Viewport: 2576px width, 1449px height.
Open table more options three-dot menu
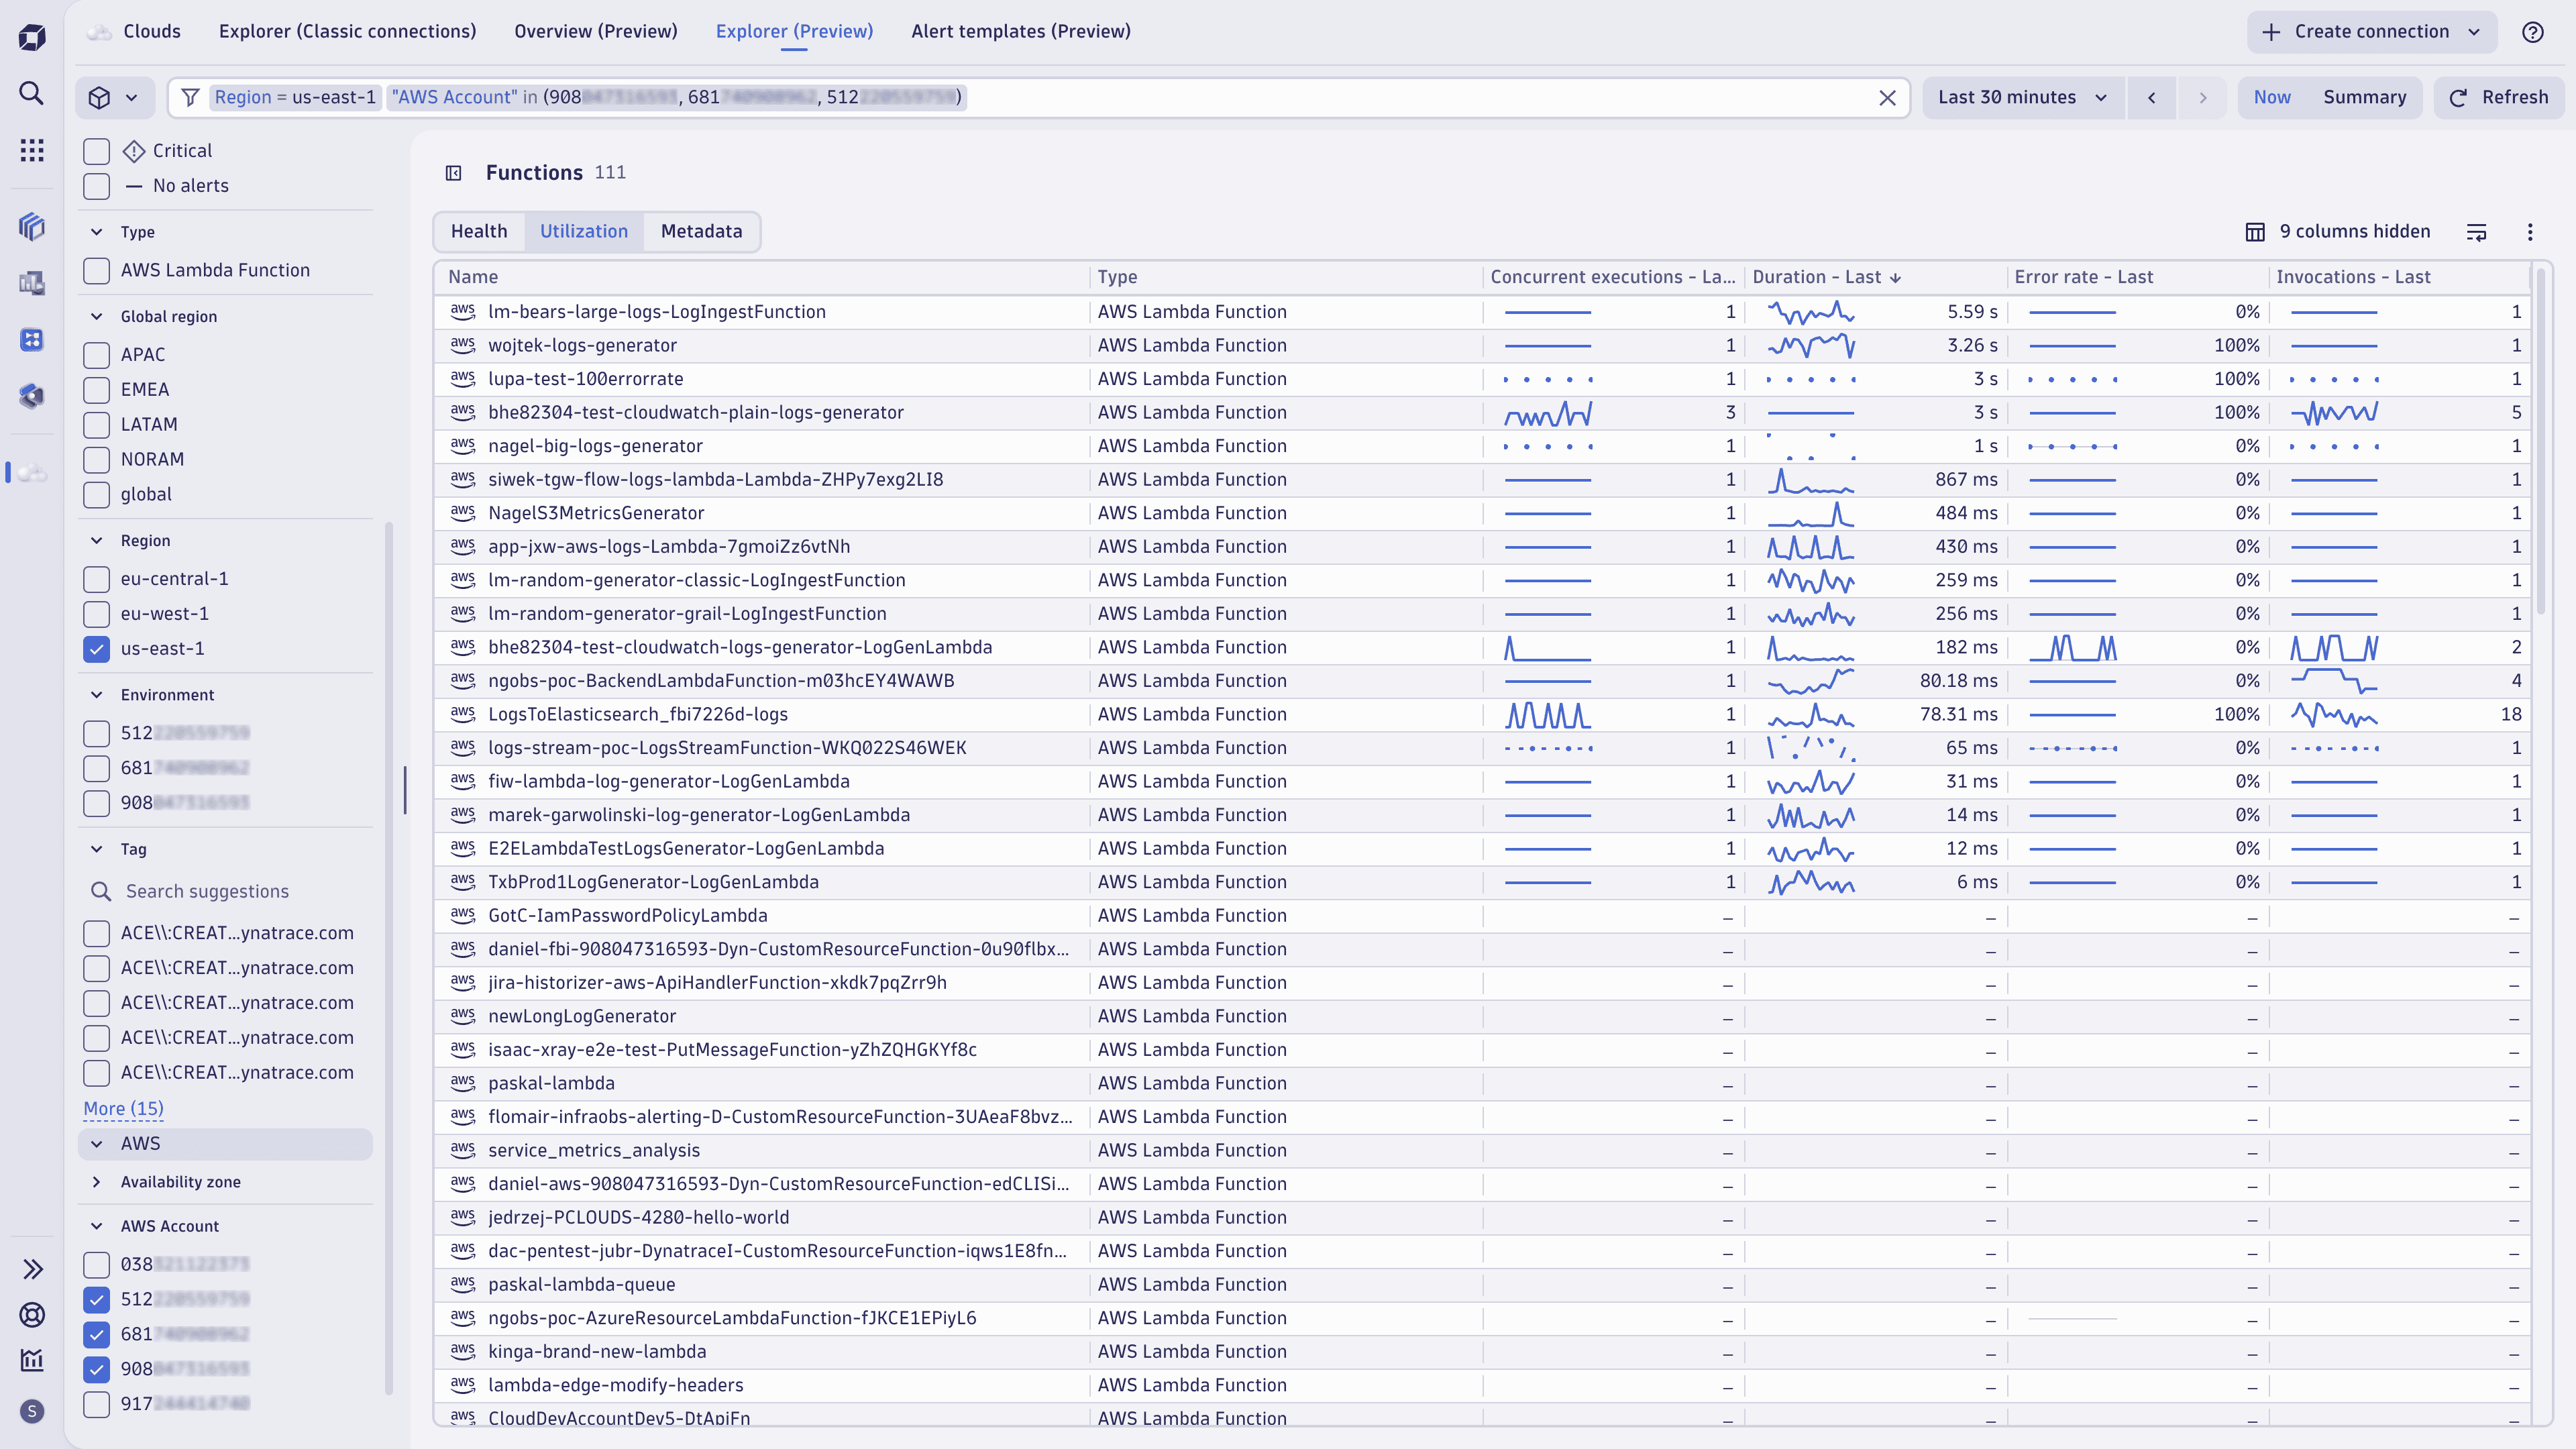coord(2530,232)
